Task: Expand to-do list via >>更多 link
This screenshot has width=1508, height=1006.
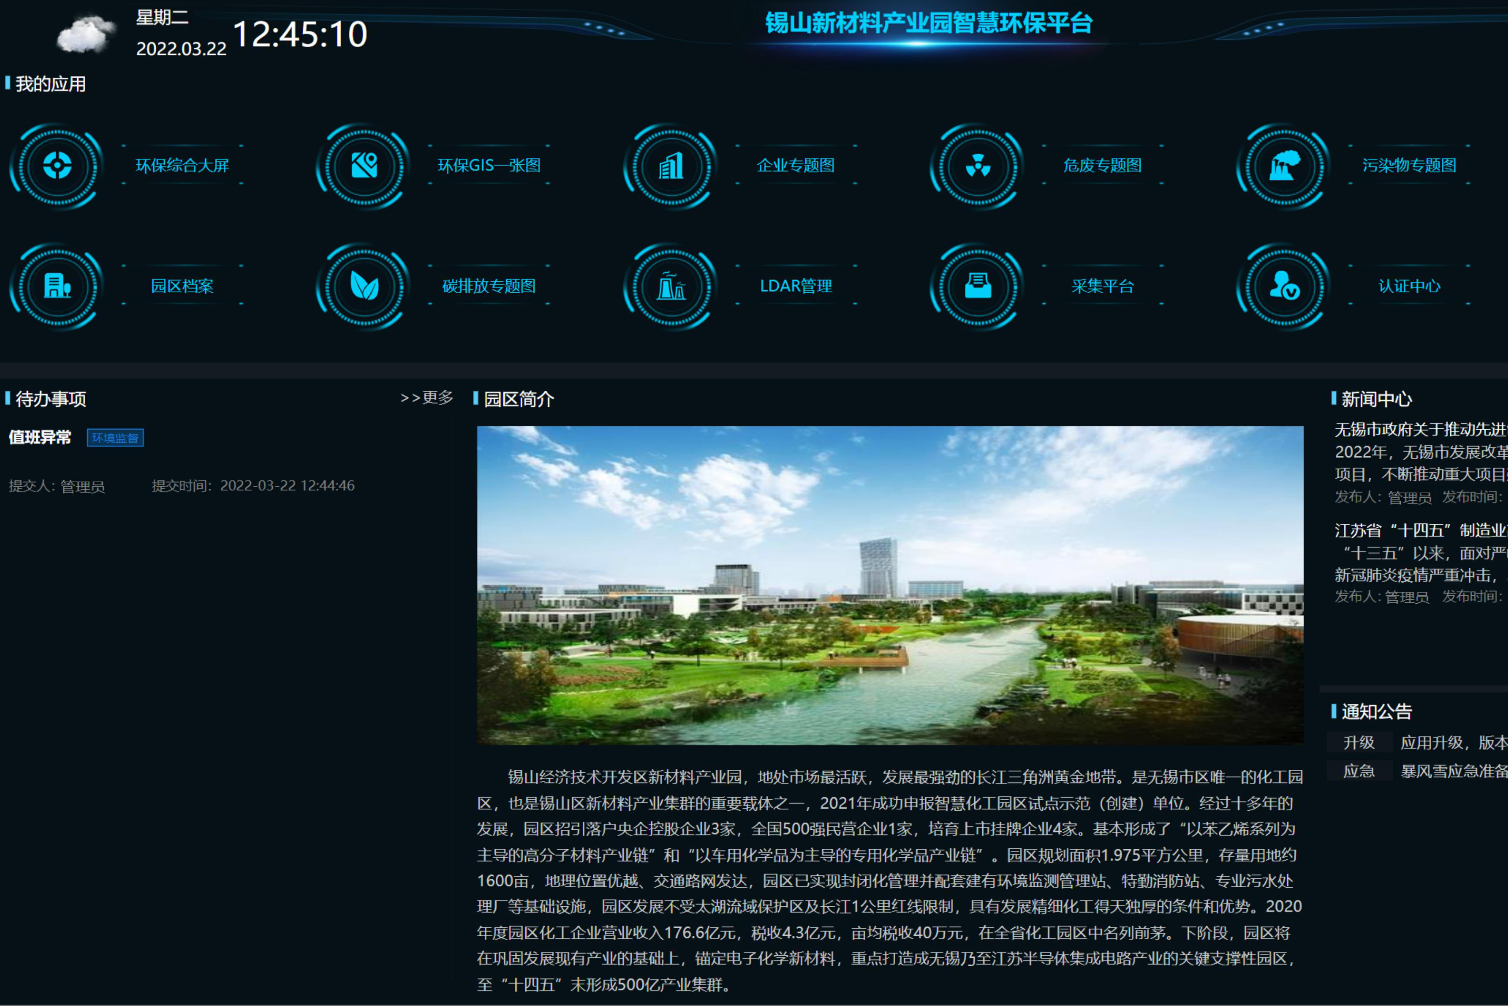Action: click(x=426, y=398)
